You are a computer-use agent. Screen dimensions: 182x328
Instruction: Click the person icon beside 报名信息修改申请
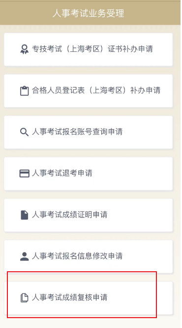25,256
